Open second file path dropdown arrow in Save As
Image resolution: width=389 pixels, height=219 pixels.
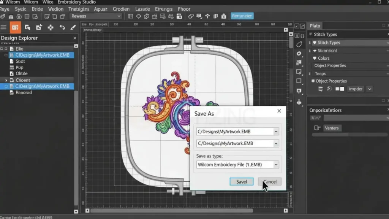[x=276, y=143]
